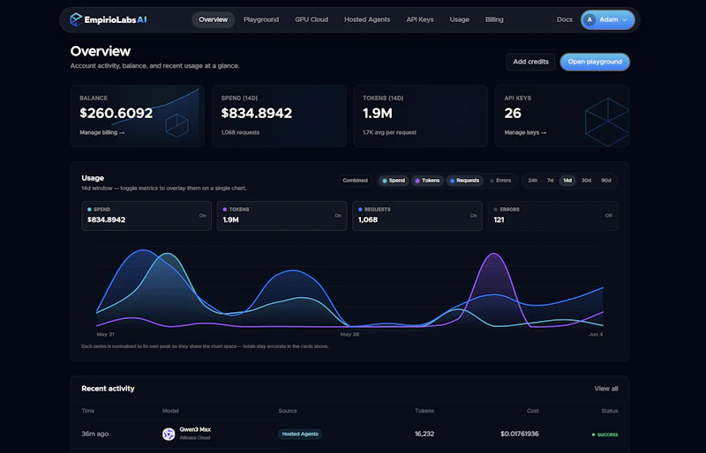Select the 90d time range
Viewport: 706px width, 453px height.
click(x=606, y=181)
